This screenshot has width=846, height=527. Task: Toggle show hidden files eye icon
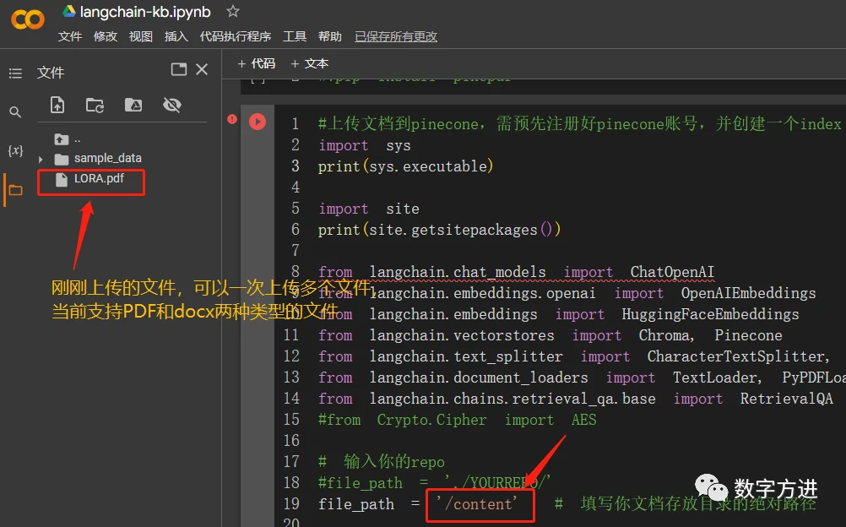172,105
